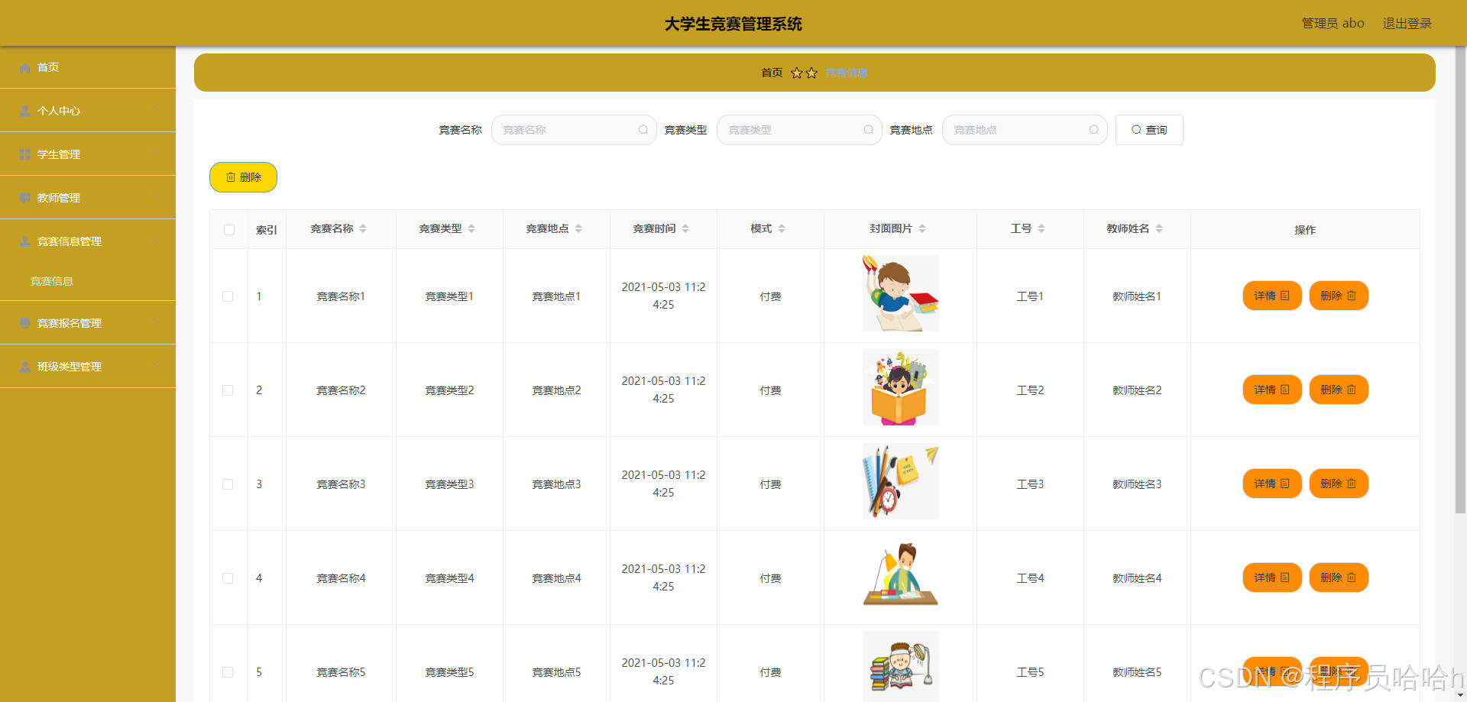Click the 查询 search button
This screenshot has width=1467, height=702.
(x=1149, y=130)
